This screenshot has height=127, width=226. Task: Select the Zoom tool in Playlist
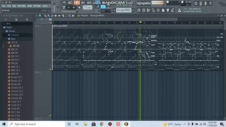pyautogui.click(x=70, y=16)
